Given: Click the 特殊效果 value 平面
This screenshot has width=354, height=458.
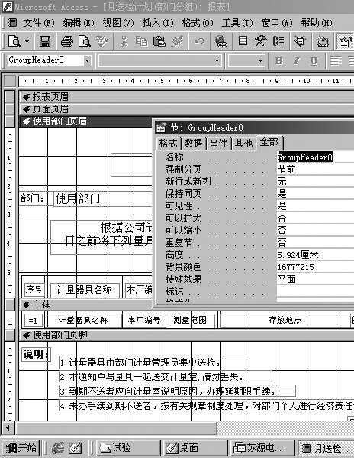Looking at the screenshot, I should [x=315, y=279].
